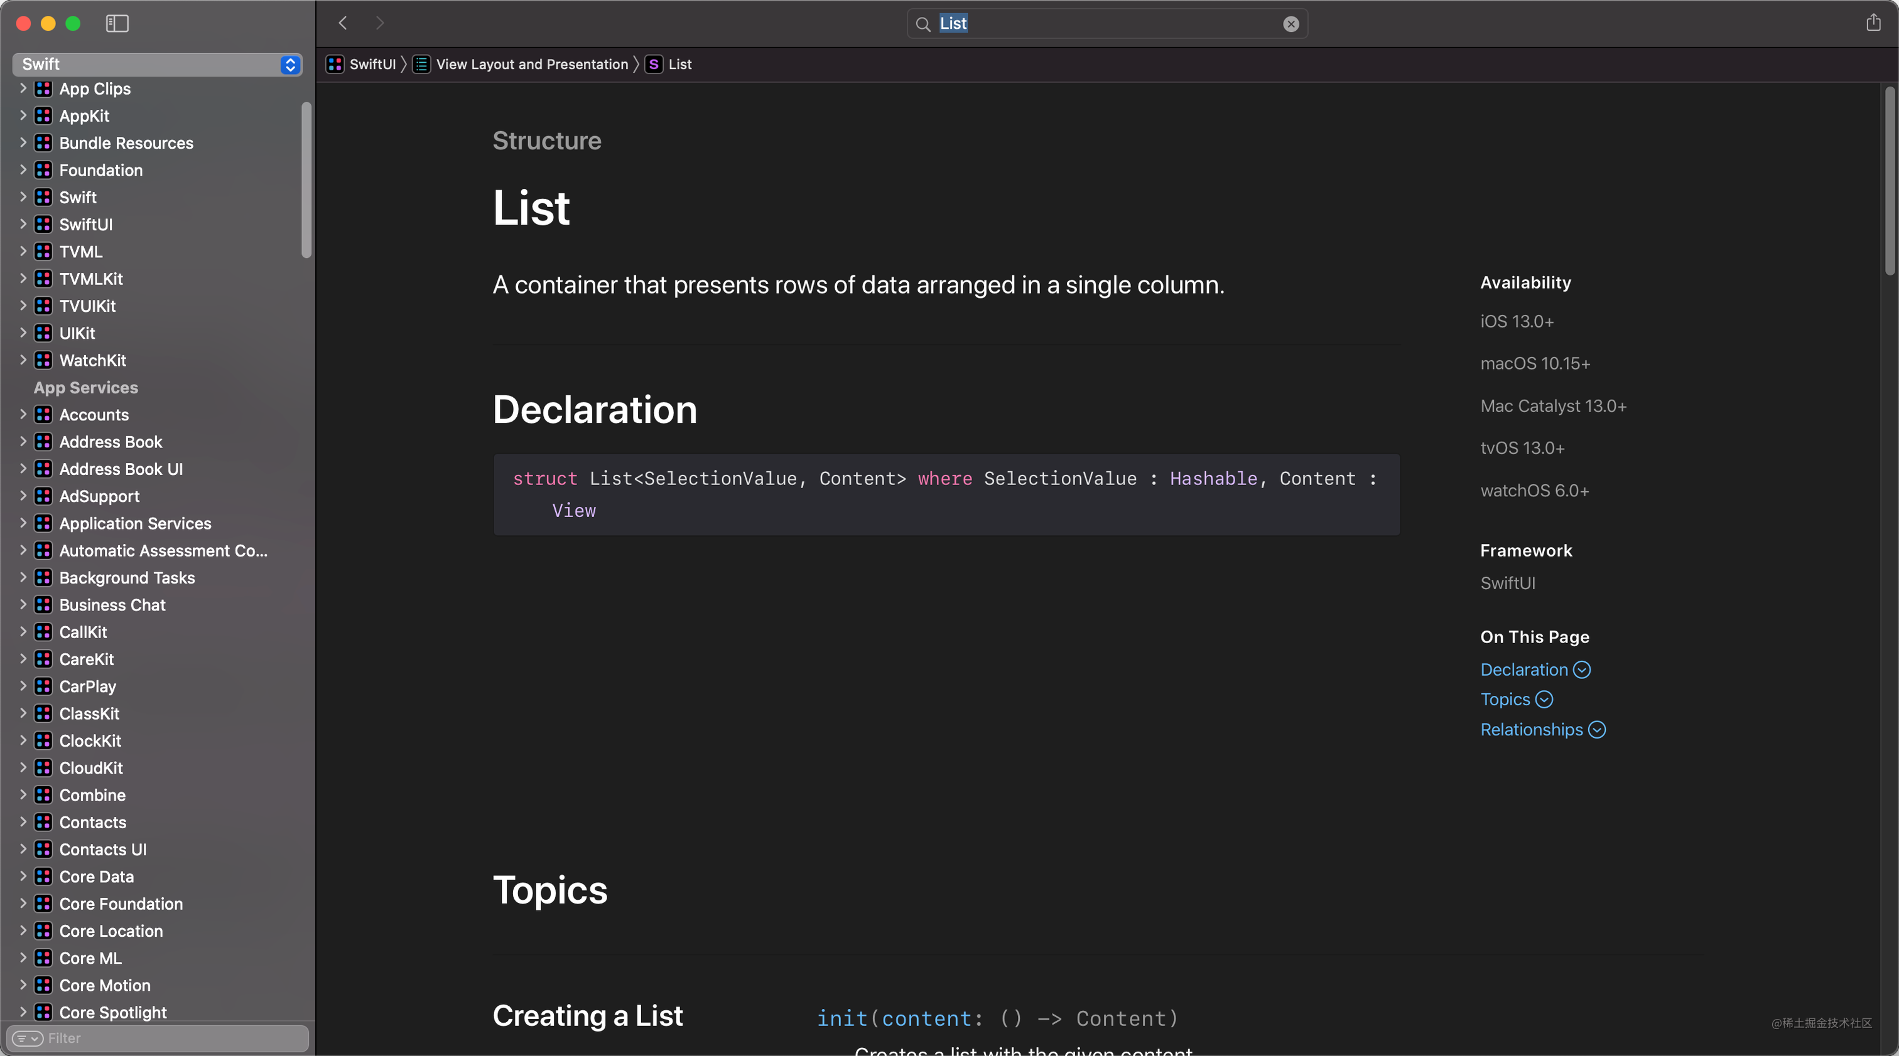Select the ClassKit framework icon
1899x1056 pixels.
pos(43,714)
